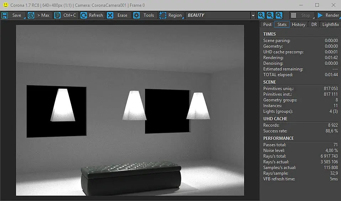Click the Erase X icon
Screen dimensions: 341x201
coord(110,15)
